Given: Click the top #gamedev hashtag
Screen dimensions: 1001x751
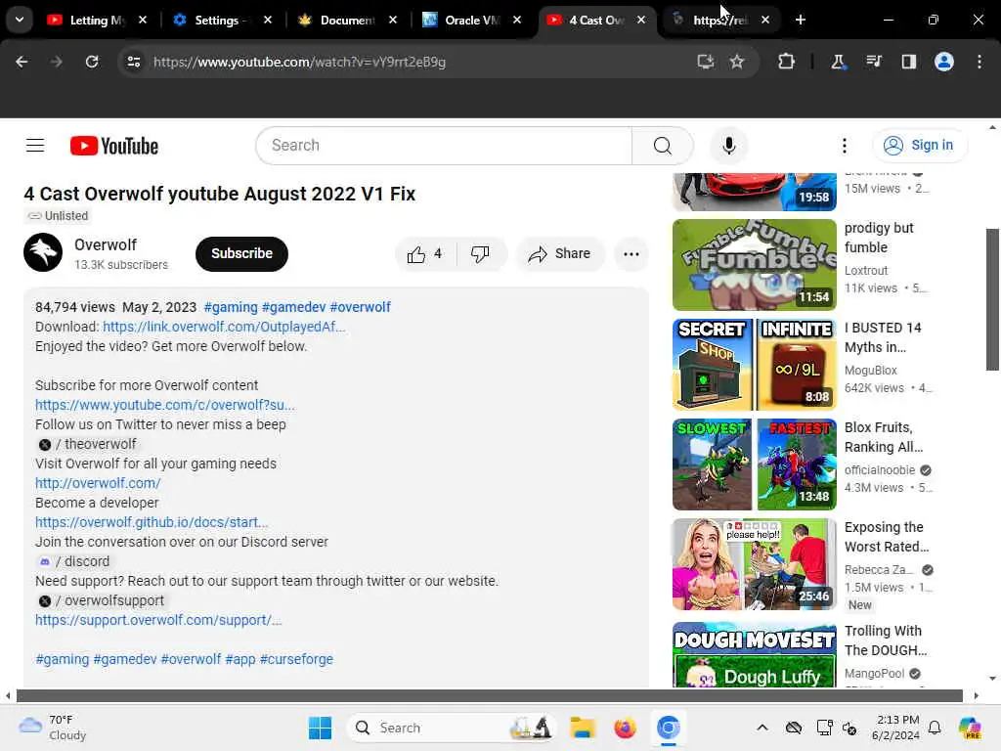Looking at the screenshot, I should pyautogui.click(x=293, y=307).
